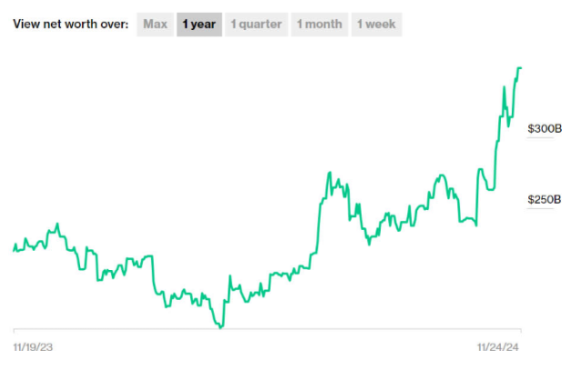The height and width of the screenshot is (390, 571).
Task: Switch to 1 month view
Action: pos(320,25)
